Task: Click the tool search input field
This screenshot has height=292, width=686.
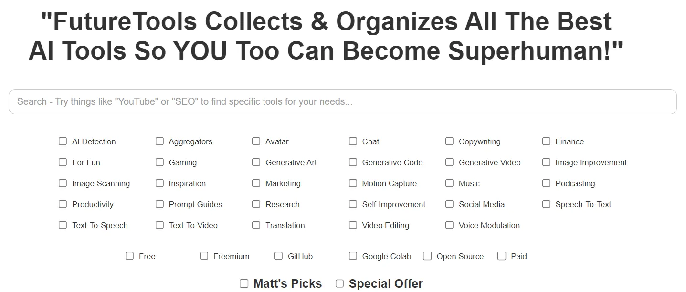Action: point(342,101)
